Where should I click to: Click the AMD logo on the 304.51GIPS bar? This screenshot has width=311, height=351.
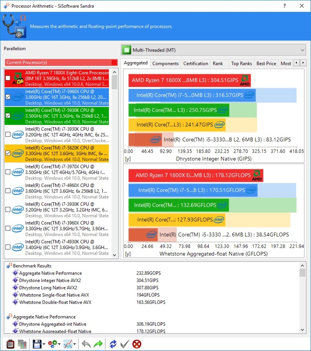click(245, 80)
